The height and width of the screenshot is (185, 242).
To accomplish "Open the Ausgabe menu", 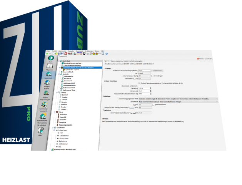I will tap(71, 51).
